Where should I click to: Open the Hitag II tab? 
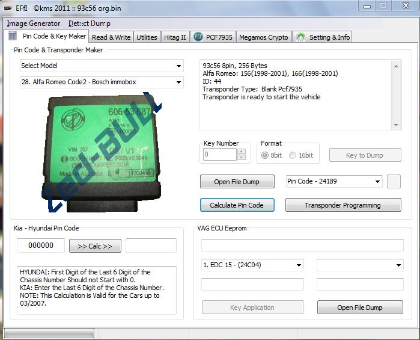[x=175, y=37]
